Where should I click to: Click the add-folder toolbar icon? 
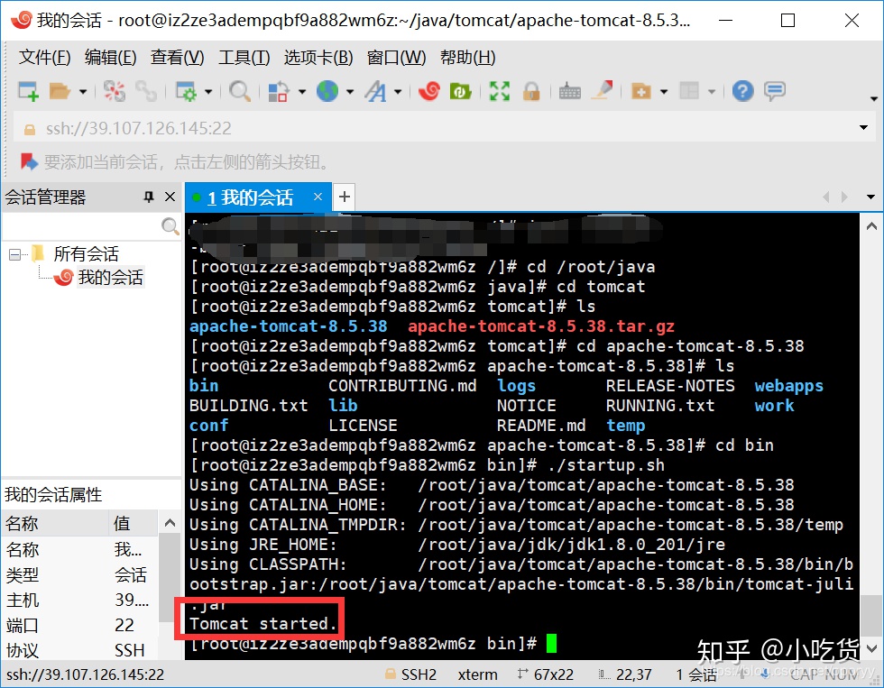point(641,91)
